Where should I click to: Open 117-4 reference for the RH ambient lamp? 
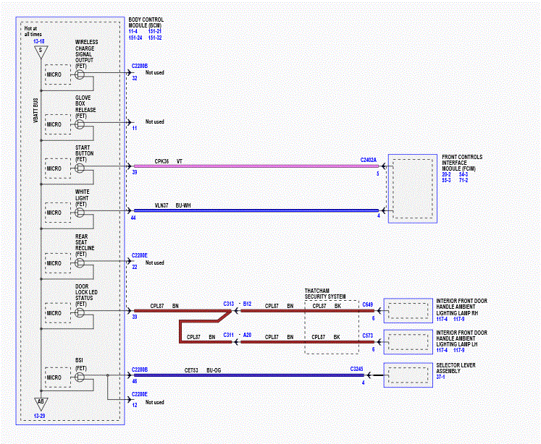pos(442,319)
